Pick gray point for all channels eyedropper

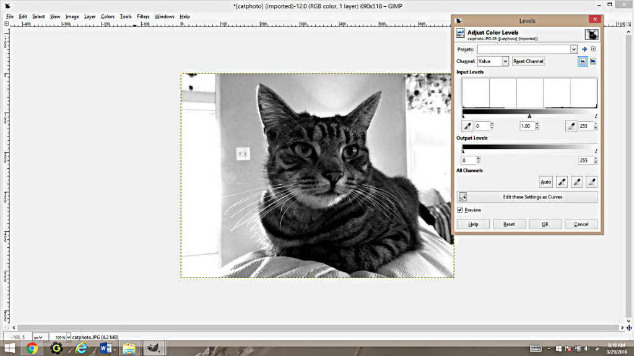pyautogui.click(x=576, y=182)
